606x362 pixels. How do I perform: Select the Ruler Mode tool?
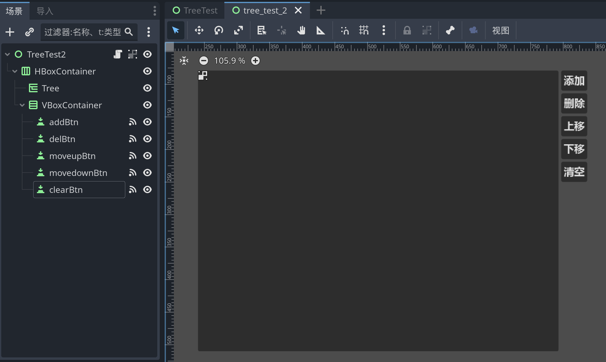tap(321, 30)
